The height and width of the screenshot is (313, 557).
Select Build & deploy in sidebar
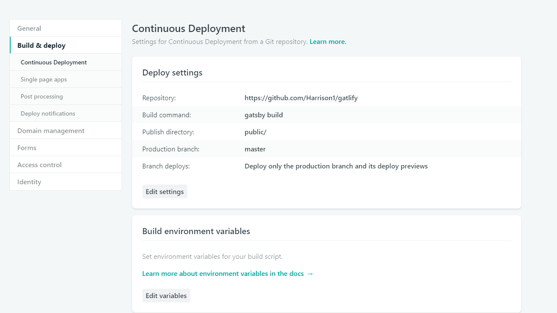point(41,46)
